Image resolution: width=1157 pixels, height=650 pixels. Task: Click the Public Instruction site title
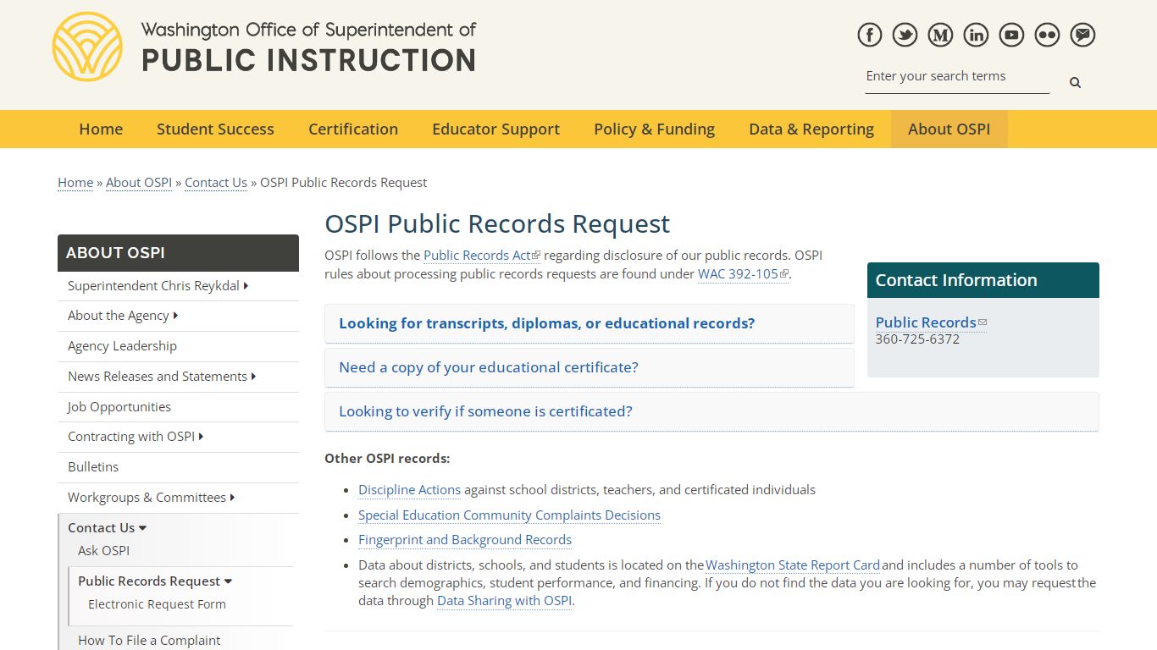point(308,60)
